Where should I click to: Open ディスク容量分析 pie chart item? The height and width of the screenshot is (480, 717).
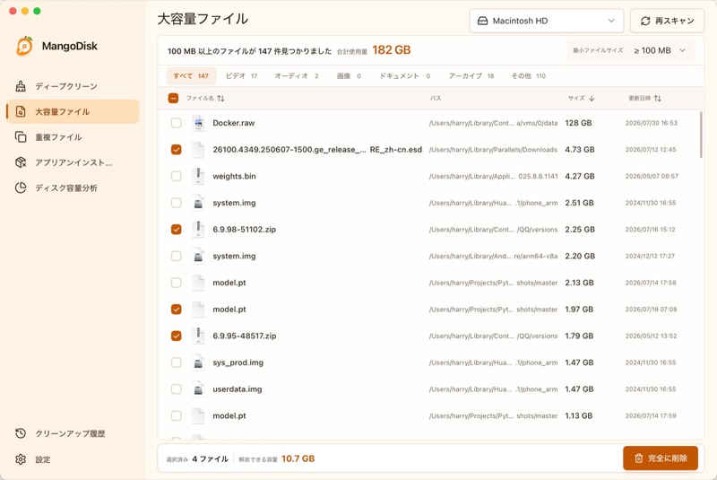pos(73,188)
